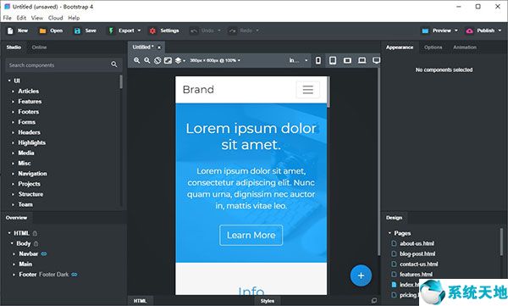Rotate the device orientation
This screenshot has height=306, width=508.
click(157, 60)
